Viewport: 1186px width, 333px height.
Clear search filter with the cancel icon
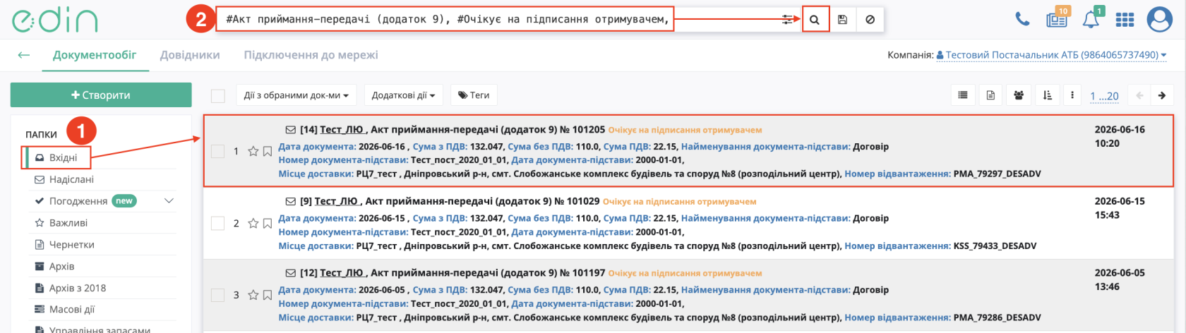point(870,20)
